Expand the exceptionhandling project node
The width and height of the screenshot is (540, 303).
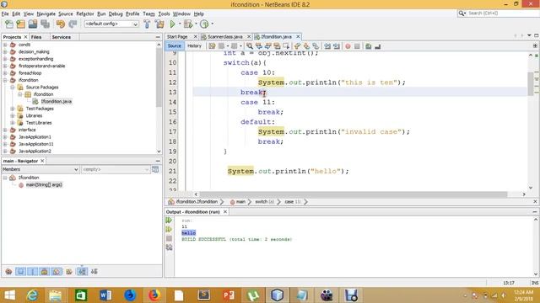[5, 59]
